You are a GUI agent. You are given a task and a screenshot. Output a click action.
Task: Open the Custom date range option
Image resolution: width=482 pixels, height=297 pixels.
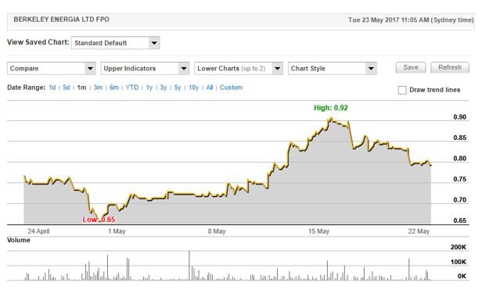point(231,88)
